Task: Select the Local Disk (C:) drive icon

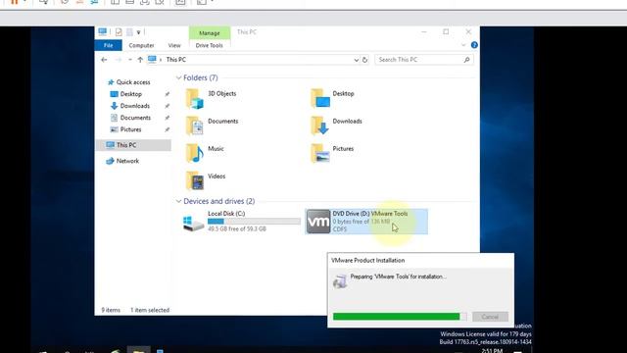Action: 194,223
